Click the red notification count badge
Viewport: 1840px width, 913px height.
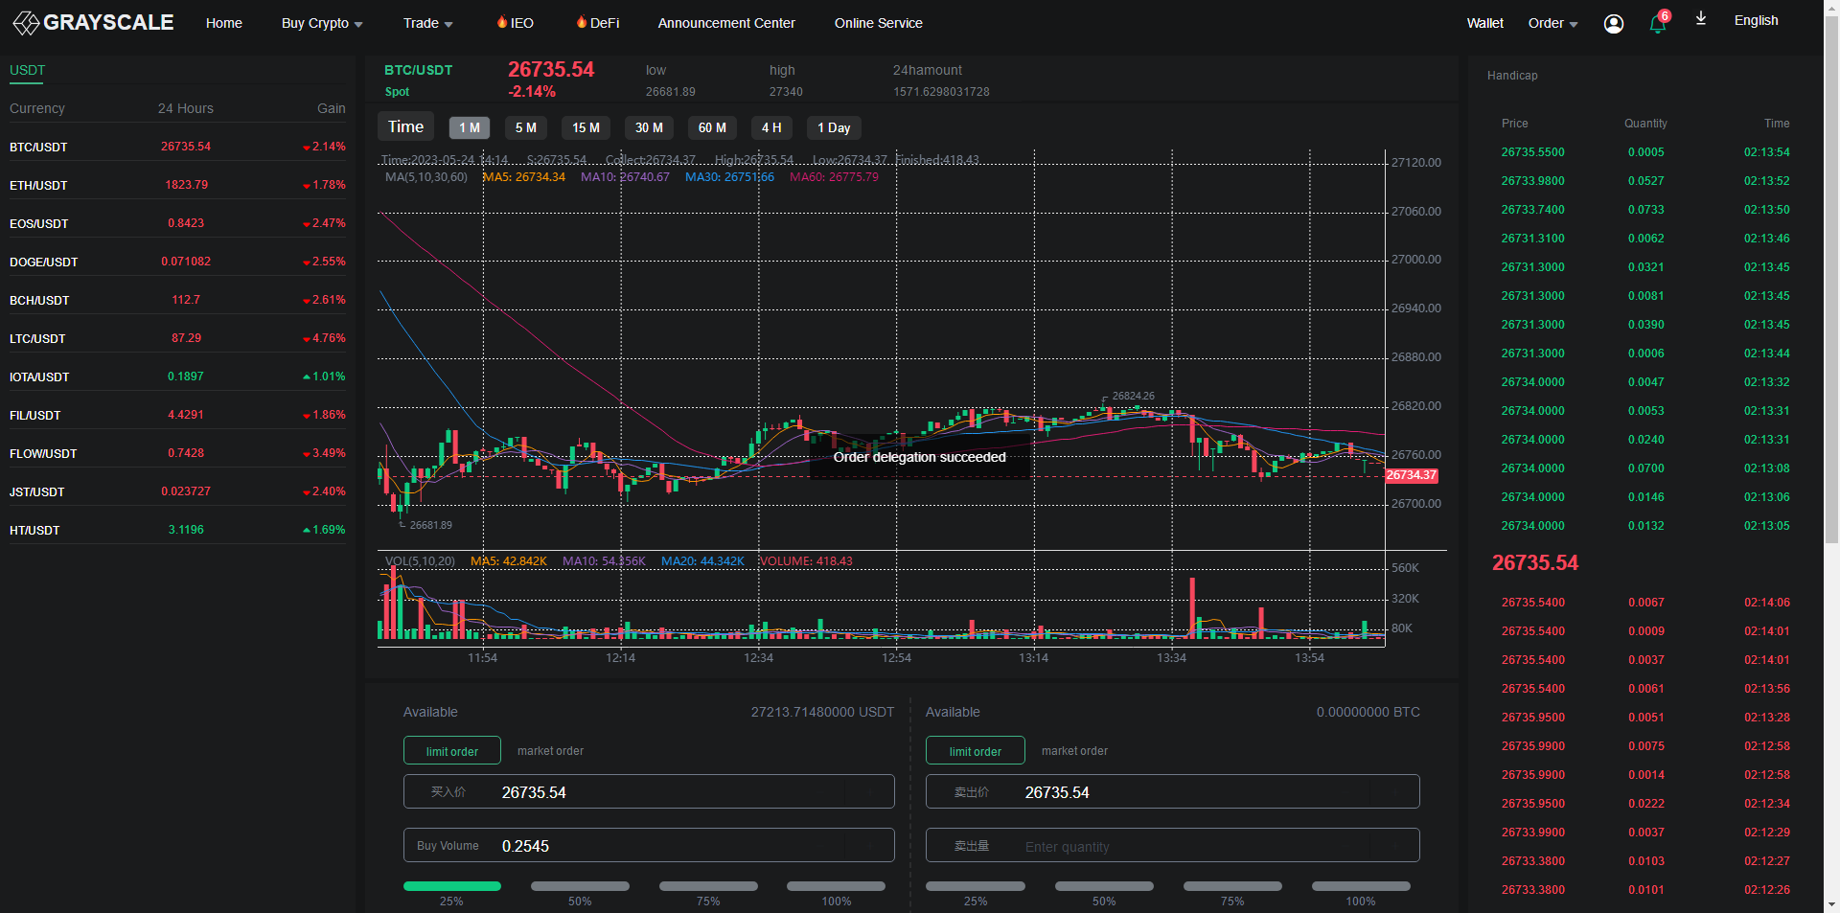point(1665,15)
